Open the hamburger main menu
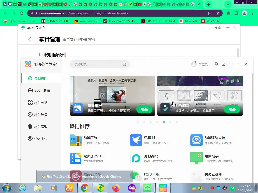 coord(231,64)
